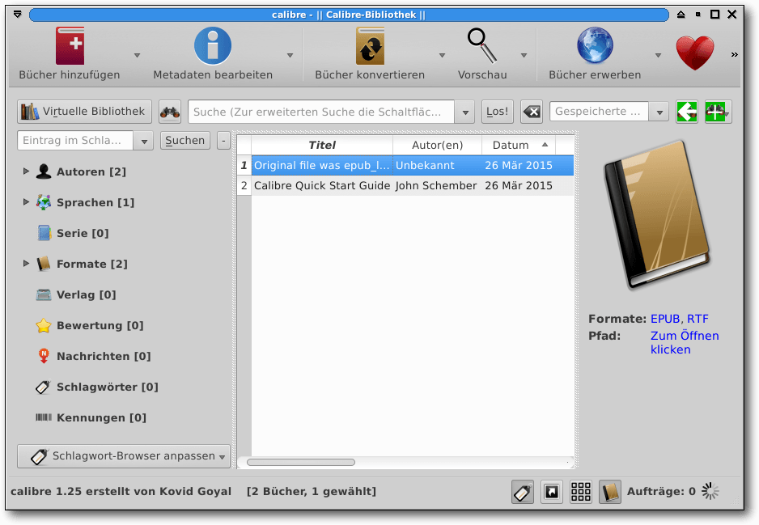Click the Bewertung star icon

[44, 325]
